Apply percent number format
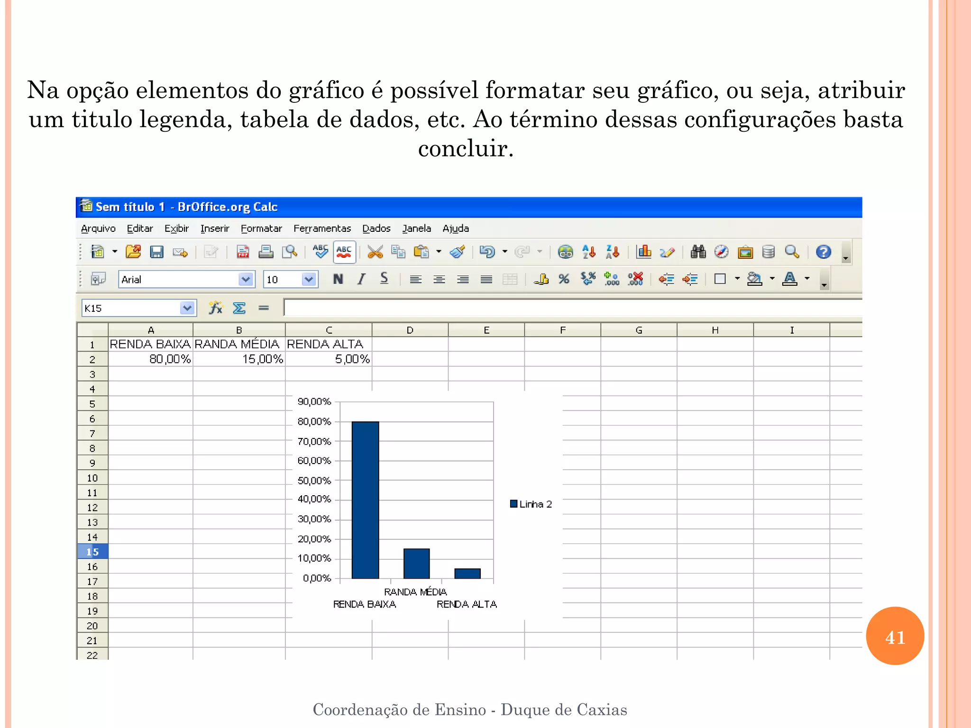 [x=564, y=279]
